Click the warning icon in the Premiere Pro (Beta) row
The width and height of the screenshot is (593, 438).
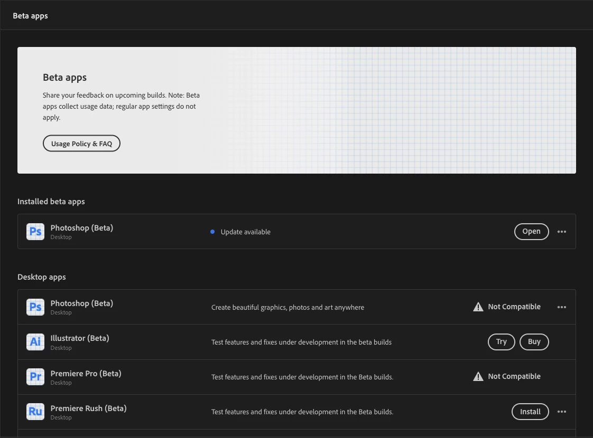pos(478,376)
